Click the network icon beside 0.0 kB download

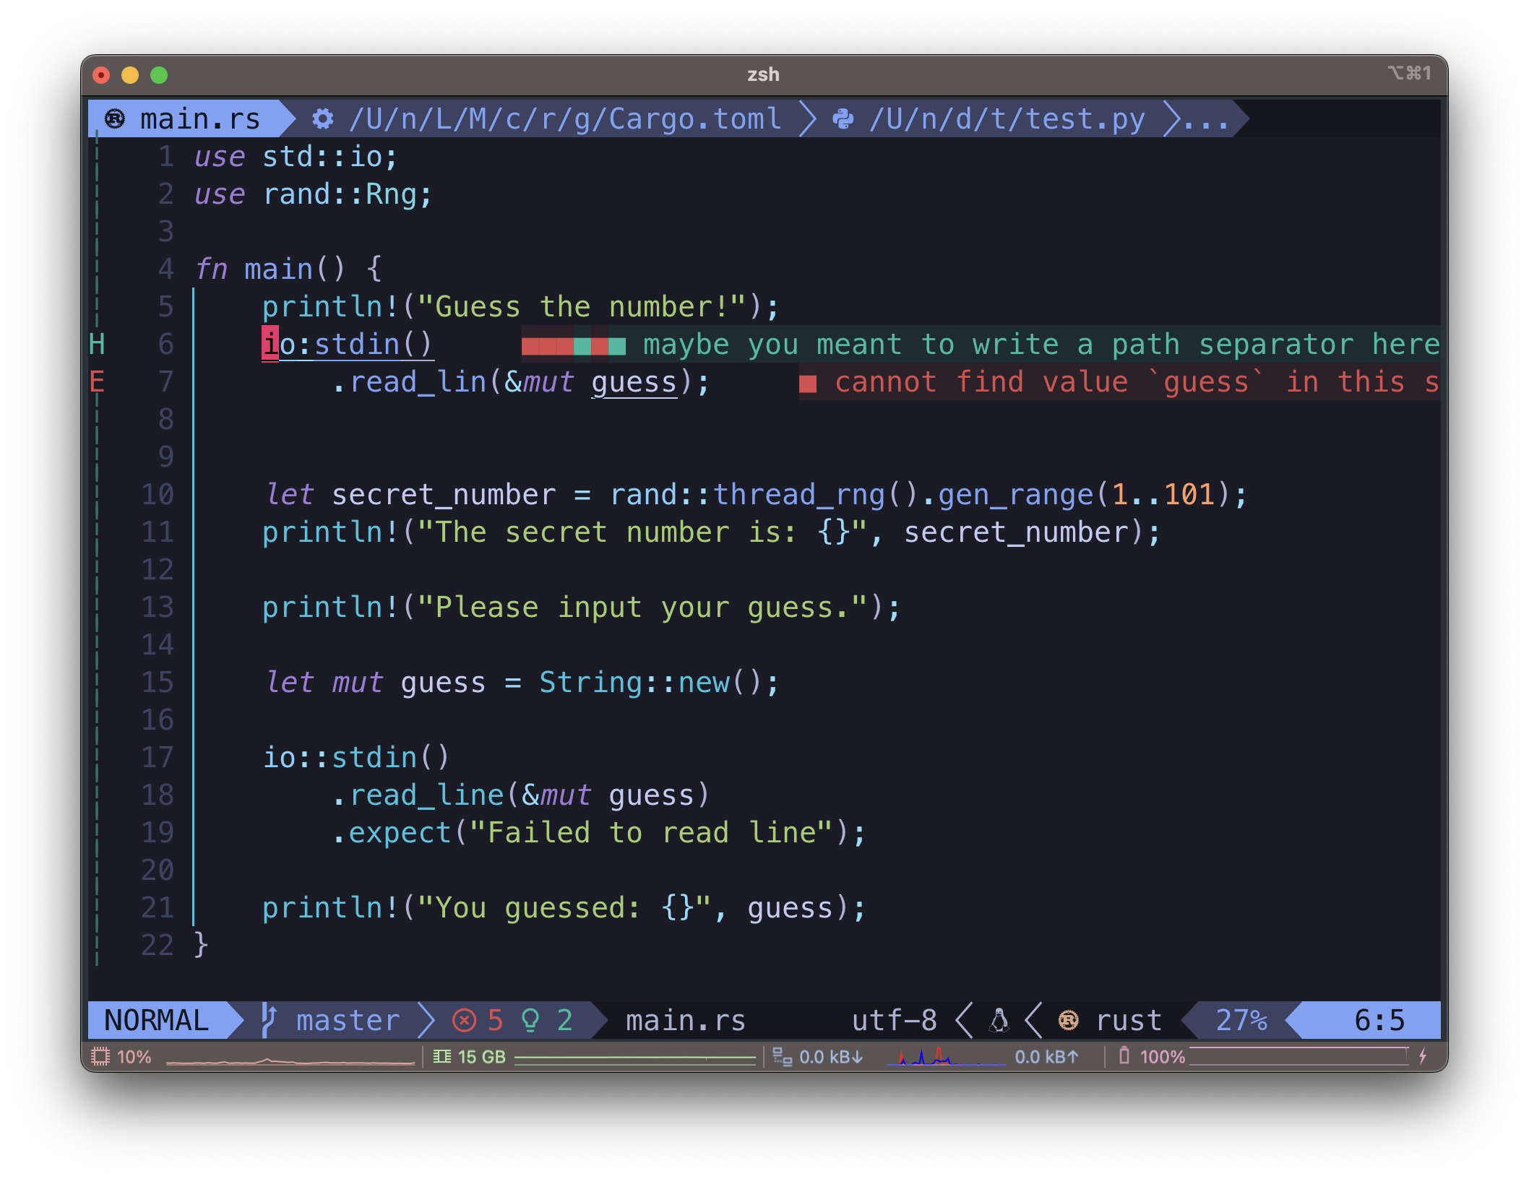click(782, 1056)
